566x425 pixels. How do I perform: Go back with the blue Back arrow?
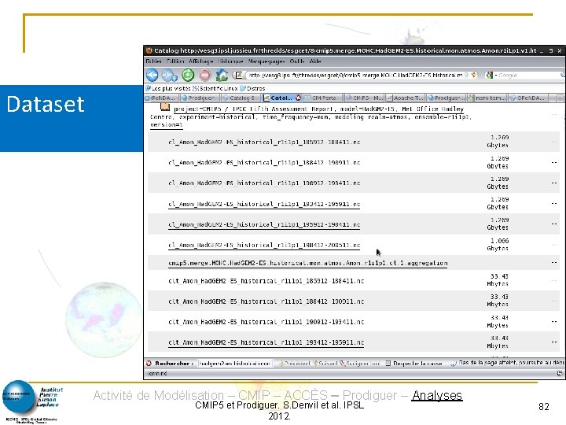point(152,76)
